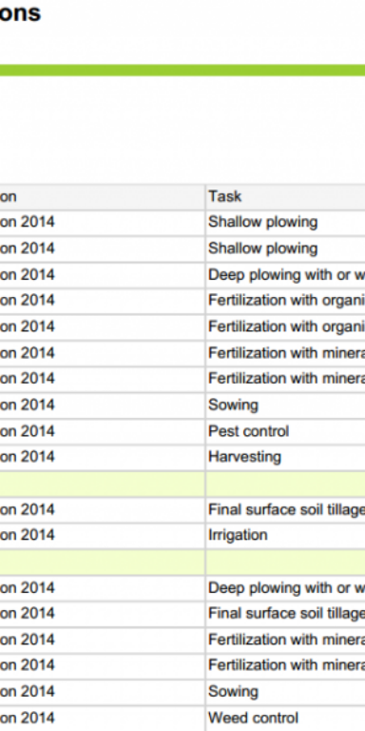Select the 2014 season cell beside Harvesting

tap(102, 457)
